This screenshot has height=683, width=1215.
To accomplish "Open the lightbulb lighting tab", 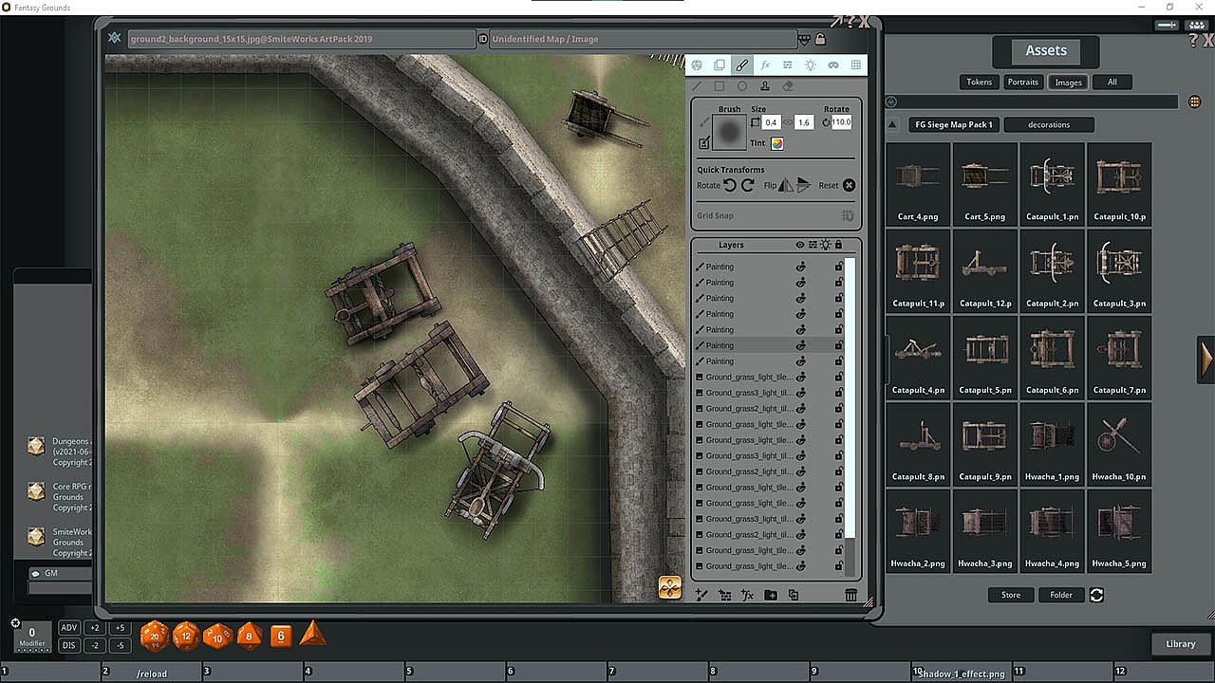I will 811,65.
